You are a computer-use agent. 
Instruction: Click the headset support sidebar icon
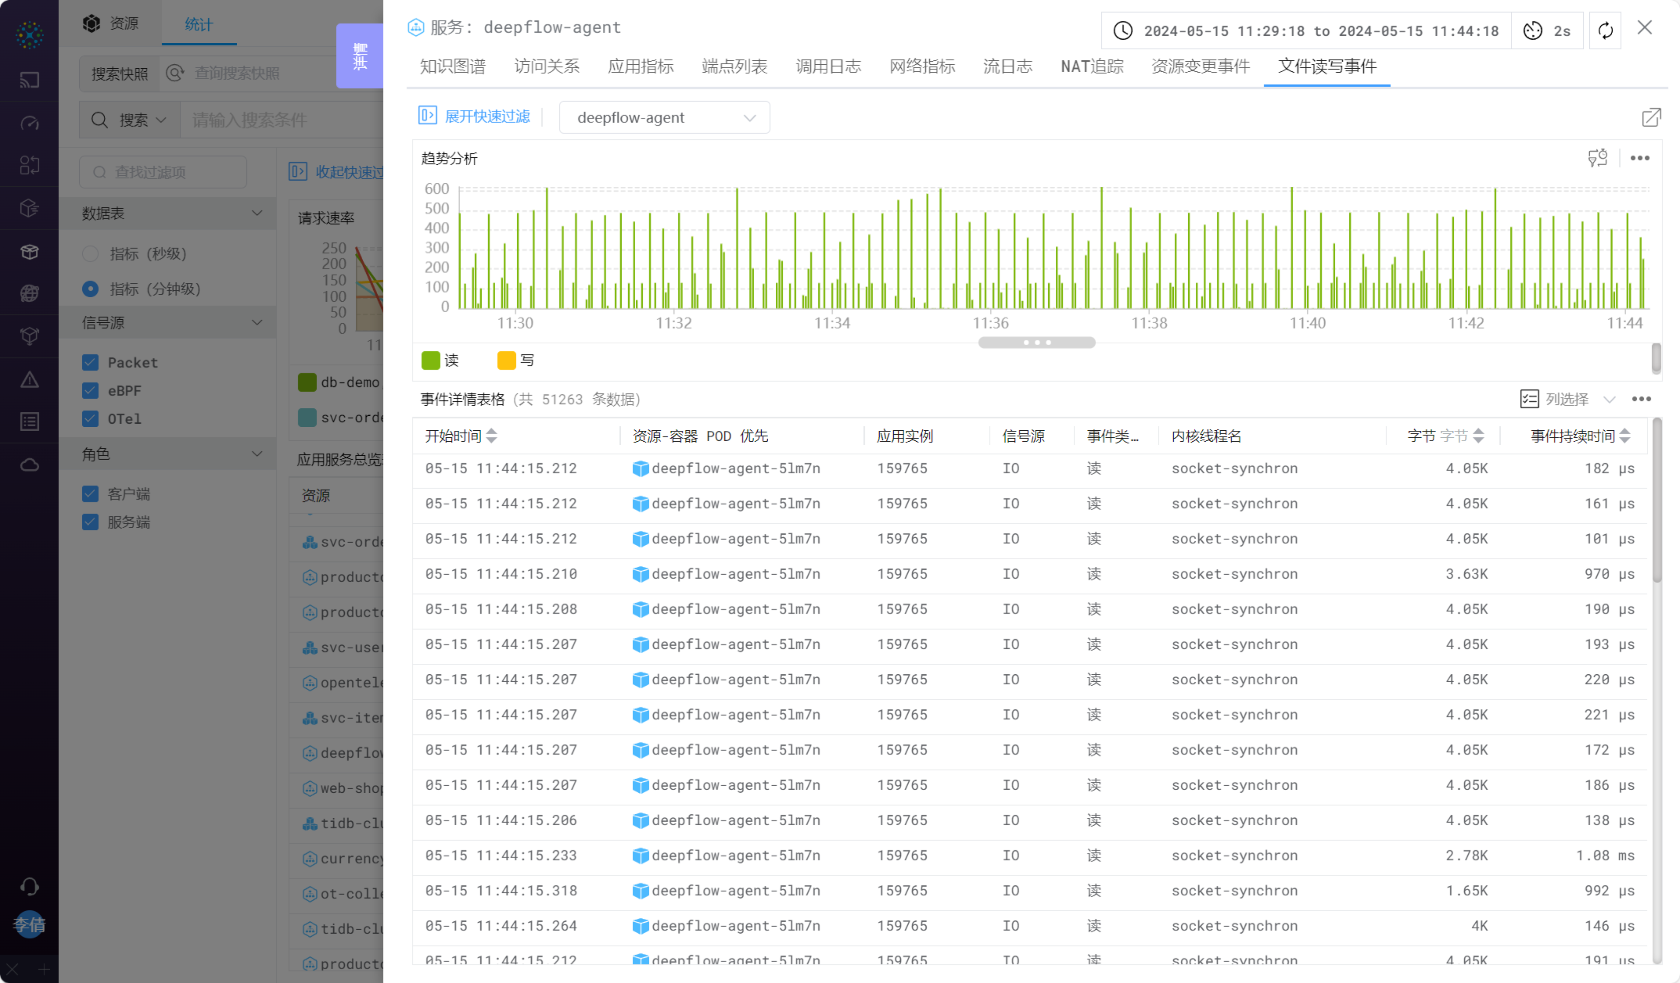(29, 885)
